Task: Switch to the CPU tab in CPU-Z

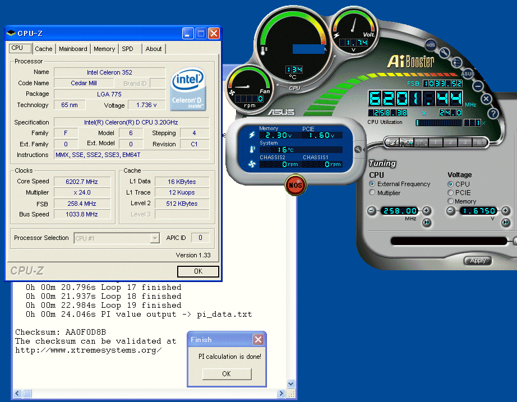Action: (20, 48)
